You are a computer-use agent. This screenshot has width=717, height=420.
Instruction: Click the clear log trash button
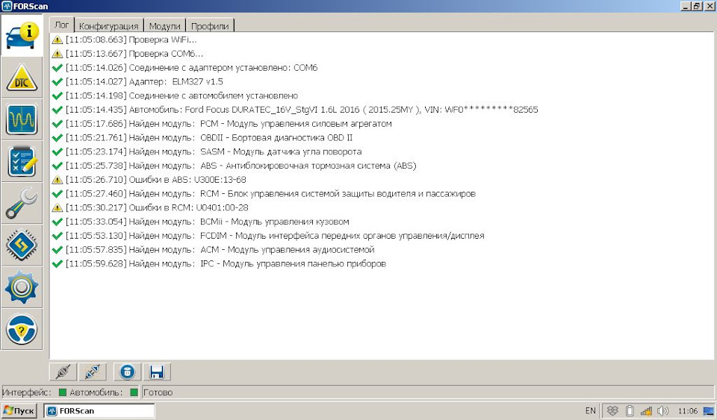128,372
